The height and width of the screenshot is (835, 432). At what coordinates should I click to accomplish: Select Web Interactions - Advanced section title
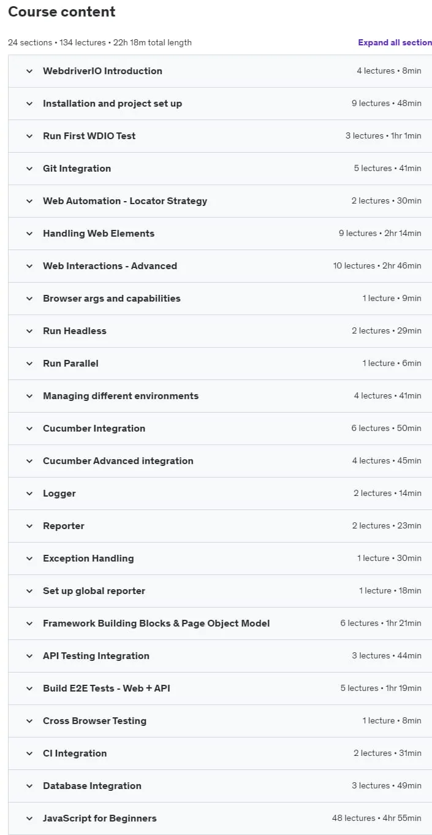[x=110, y=266]
